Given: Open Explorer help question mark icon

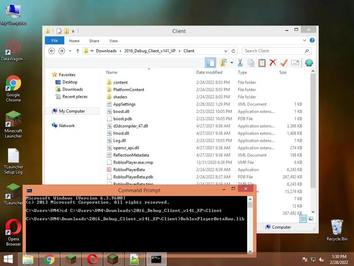Looking at the screenshot, I should click(x=312, y=40).
